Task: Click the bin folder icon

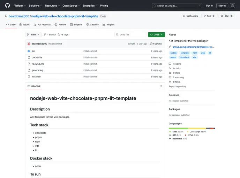Action: pyautogui.click(x=29, y=51)
